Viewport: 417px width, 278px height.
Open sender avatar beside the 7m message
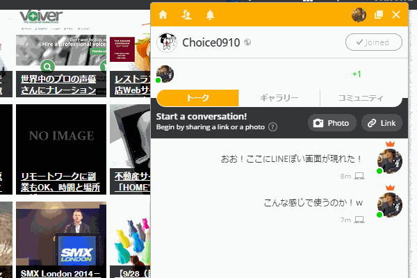[x=390, y=205]
